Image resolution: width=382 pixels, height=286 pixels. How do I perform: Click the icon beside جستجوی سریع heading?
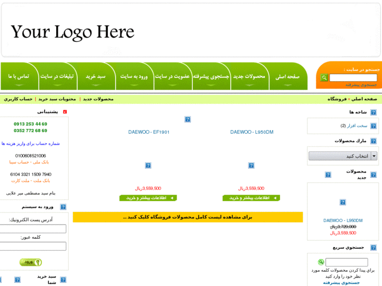pos(373,248)
